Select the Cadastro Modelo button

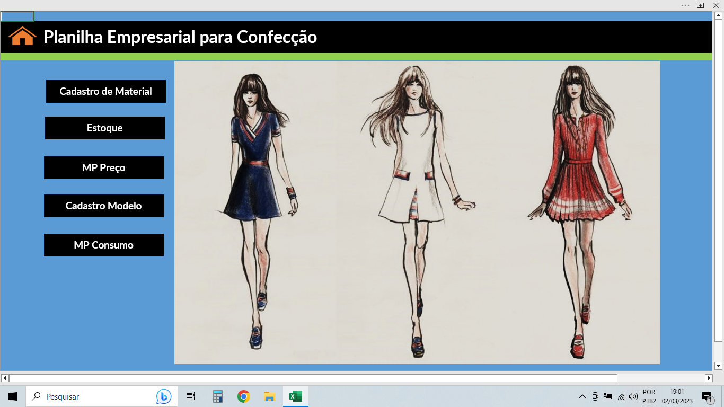[x=104, y=206]
